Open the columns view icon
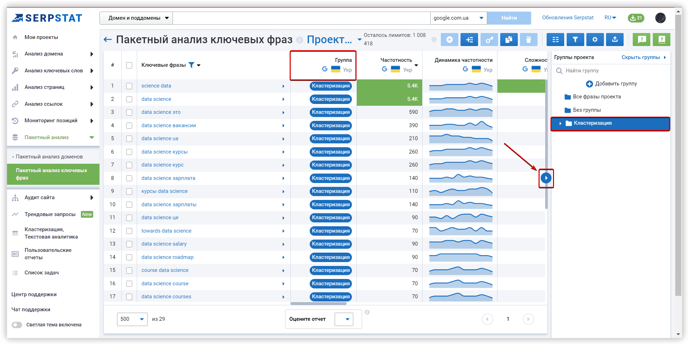 (x=555, y=40)
